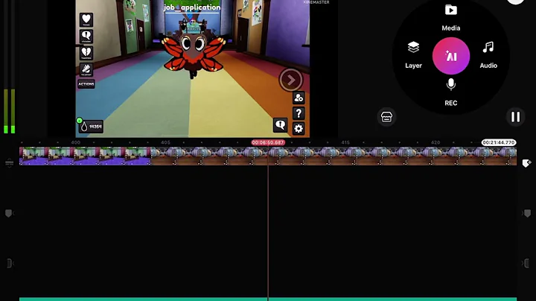The height and width of the screenshot is (301, 536).
Task: Pause video playback
Action: point(515,117)
